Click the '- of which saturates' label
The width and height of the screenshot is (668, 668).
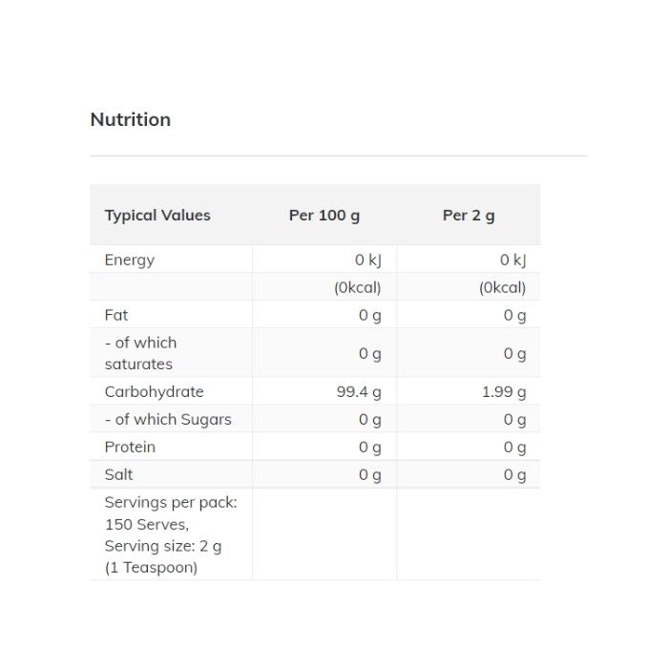(x=140, y=353)
